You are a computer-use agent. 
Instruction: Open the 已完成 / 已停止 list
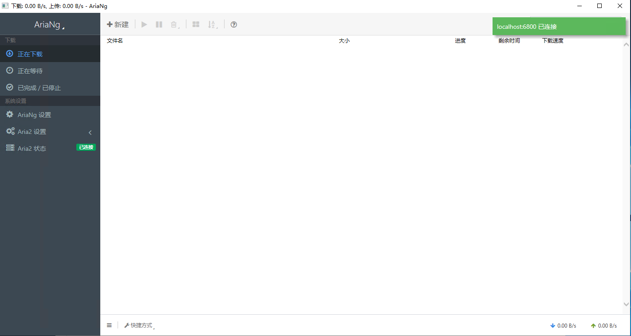point(39,88)
